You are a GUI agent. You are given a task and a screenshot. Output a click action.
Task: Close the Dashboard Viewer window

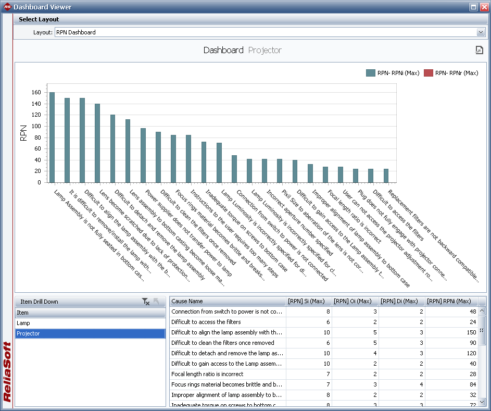coord(483,7)
